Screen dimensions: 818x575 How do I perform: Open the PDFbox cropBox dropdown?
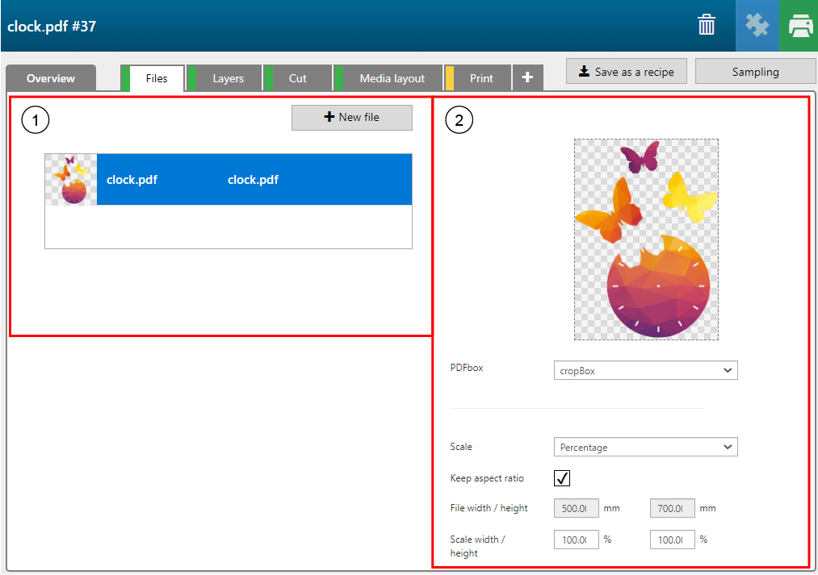645,370
